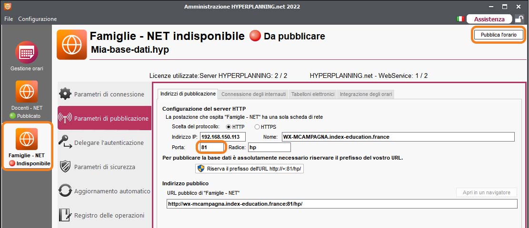Viewport: 529px width, 228px height.
Task: Switch to Integrazione degli orari tab
Action: point(366,95)
